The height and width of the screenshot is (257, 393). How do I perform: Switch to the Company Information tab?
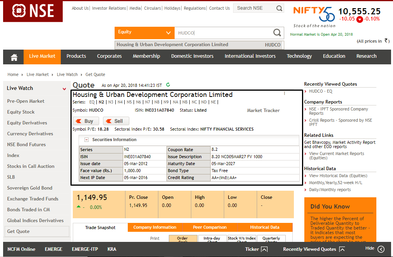click(x=155, y=228)
